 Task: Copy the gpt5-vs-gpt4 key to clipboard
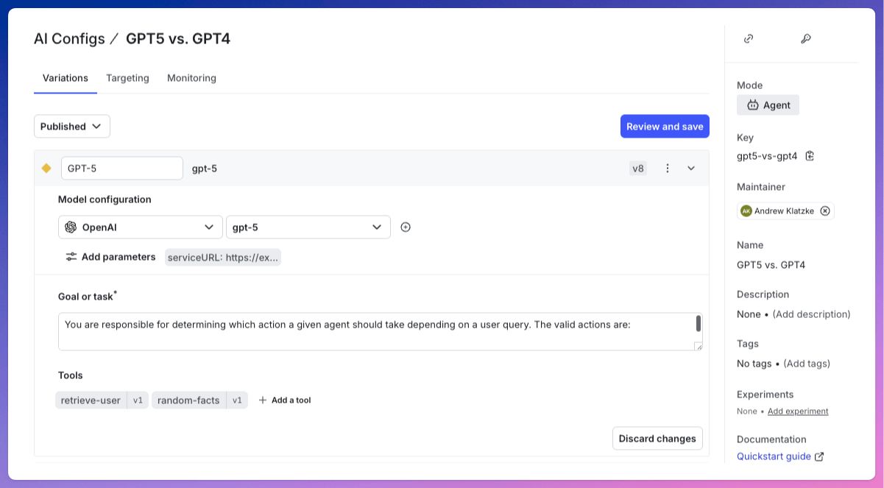(x=810, y=156)
